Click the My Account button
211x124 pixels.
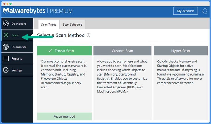tap(185, 11)
